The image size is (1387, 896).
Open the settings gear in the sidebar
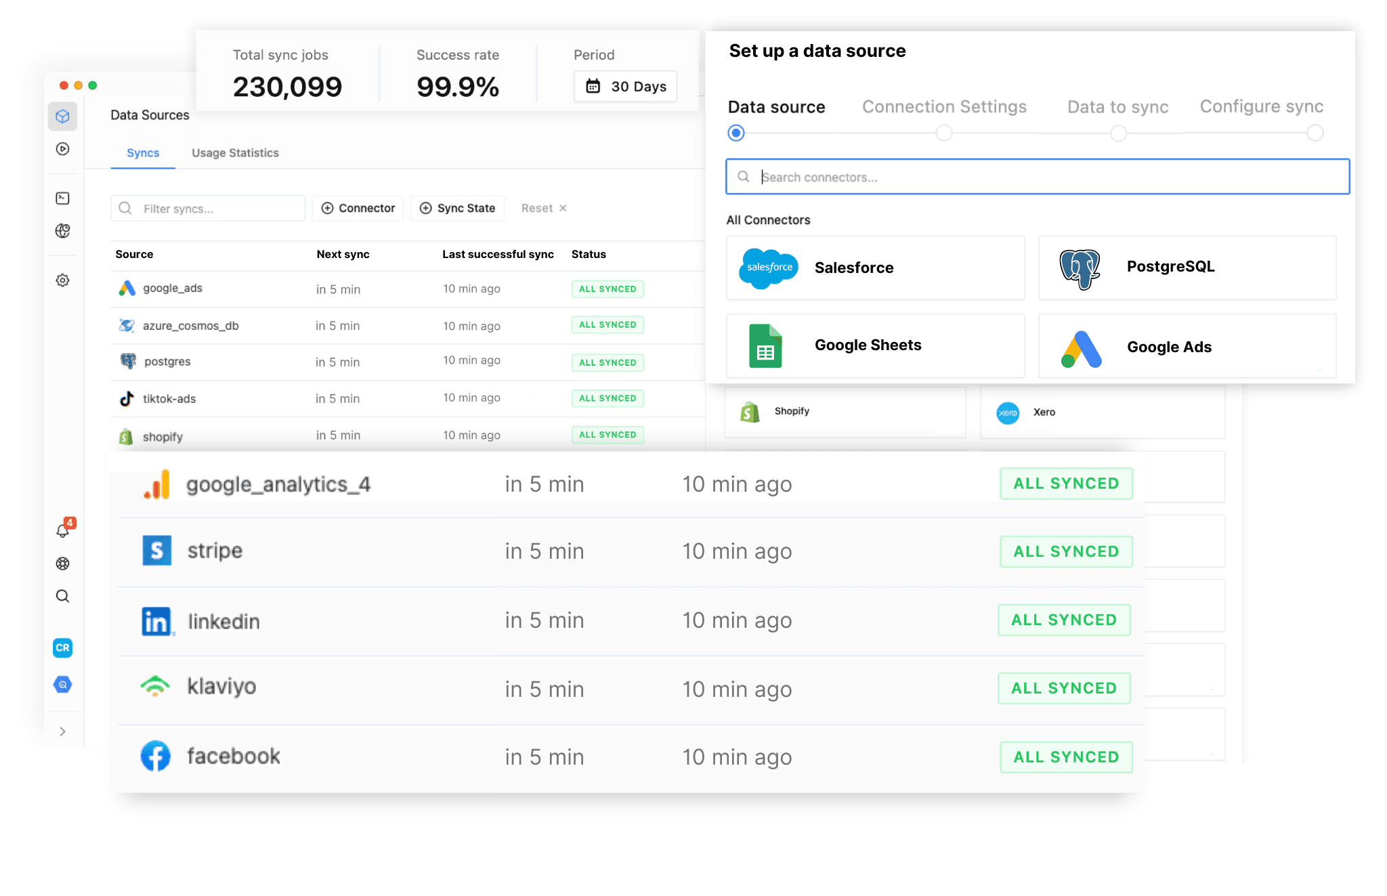coord(62,280)
